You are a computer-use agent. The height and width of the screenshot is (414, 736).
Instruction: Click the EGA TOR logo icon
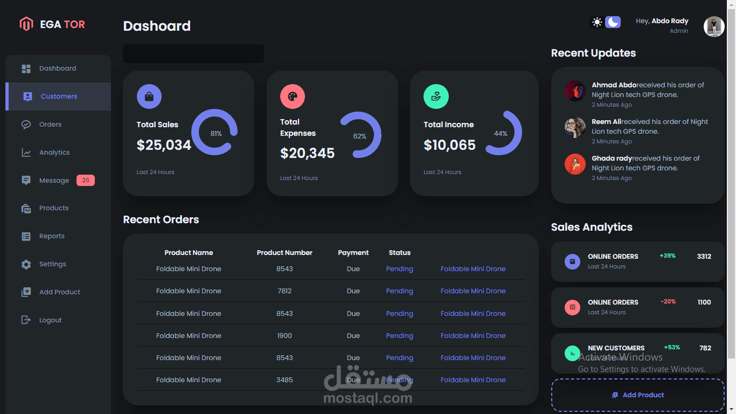(26, 24)
